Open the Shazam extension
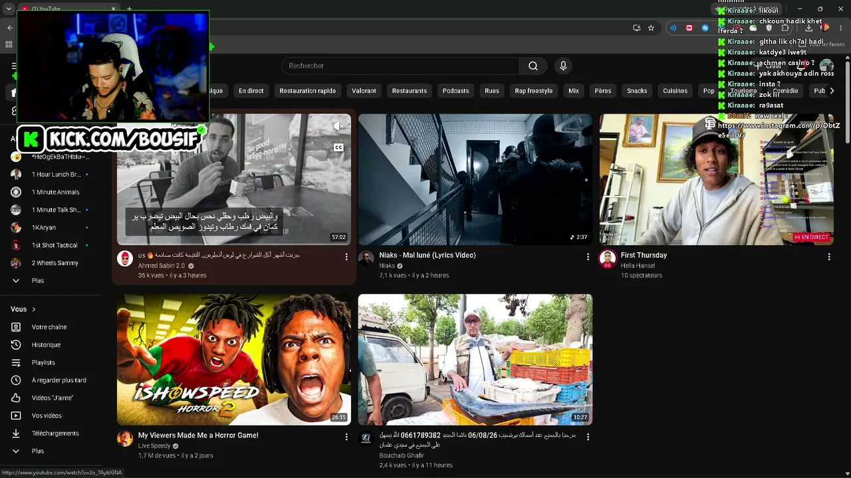This screenshot has height=478, width=851. [705, 28]
